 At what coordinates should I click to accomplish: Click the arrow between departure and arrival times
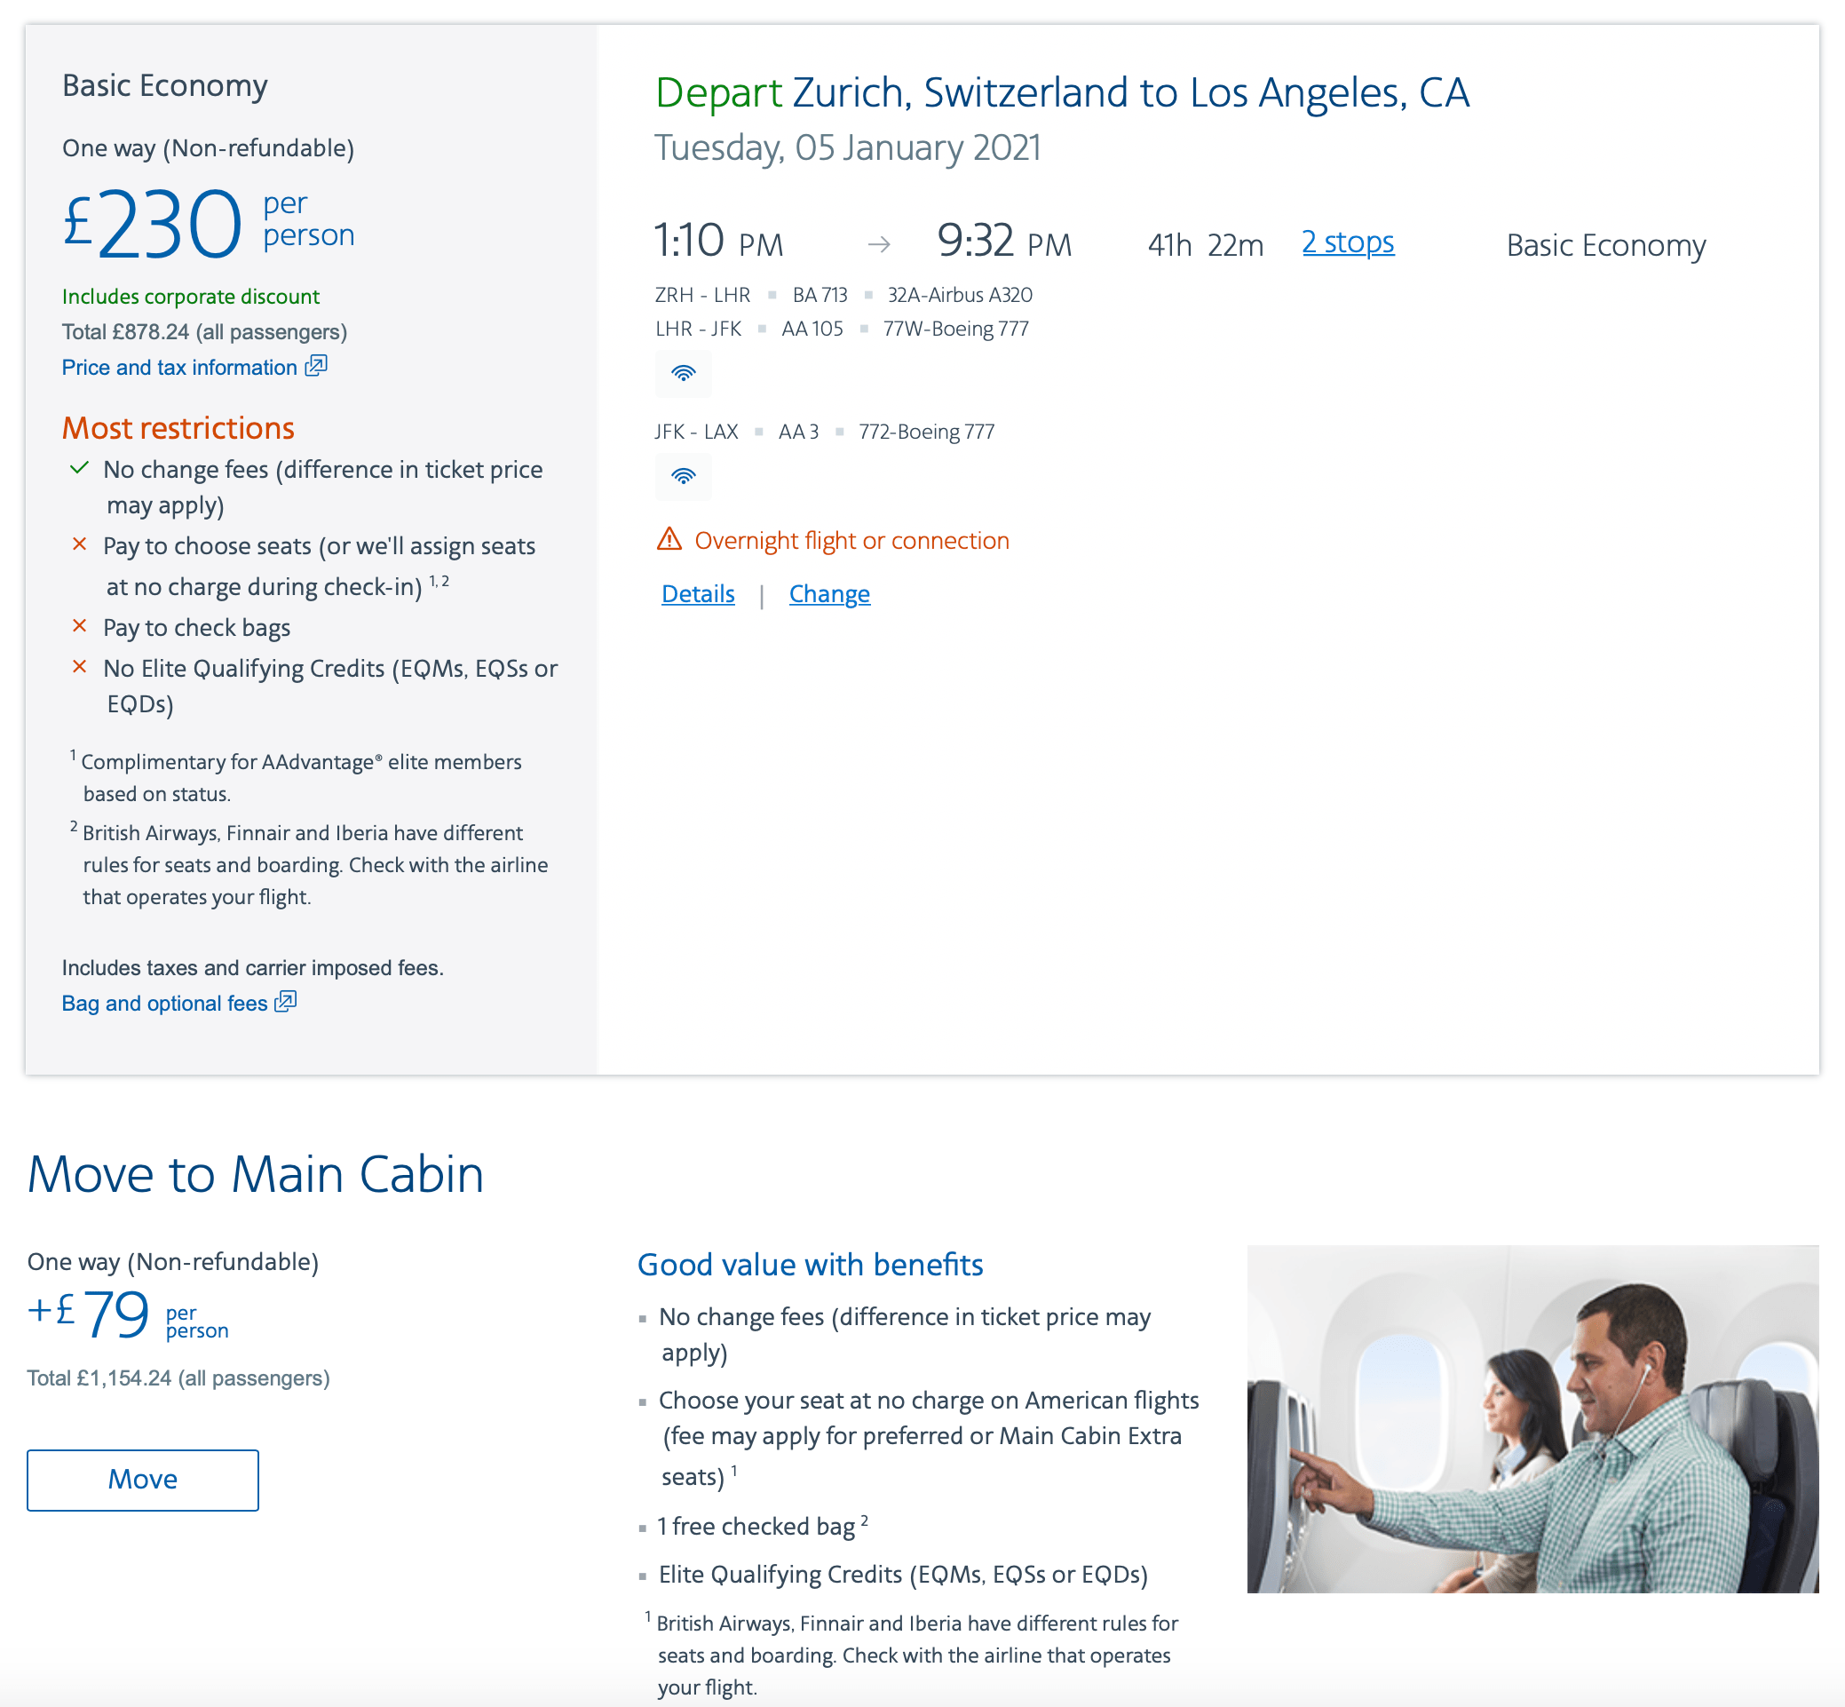pos(878,245)
